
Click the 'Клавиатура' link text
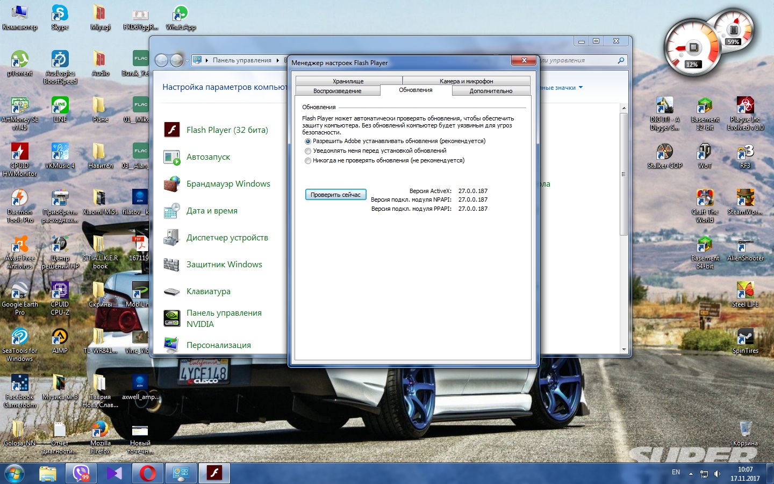tap(208, 291)
